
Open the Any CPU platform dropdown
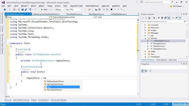click(x=74, y=10)
